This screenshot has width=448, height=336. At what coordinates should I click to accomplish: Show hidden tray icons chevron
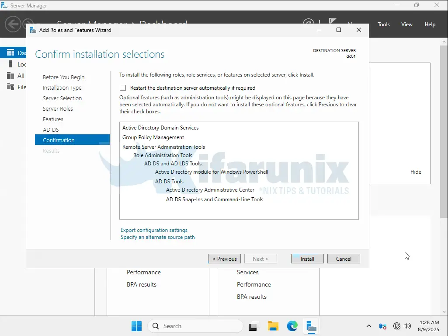[369, 326]
